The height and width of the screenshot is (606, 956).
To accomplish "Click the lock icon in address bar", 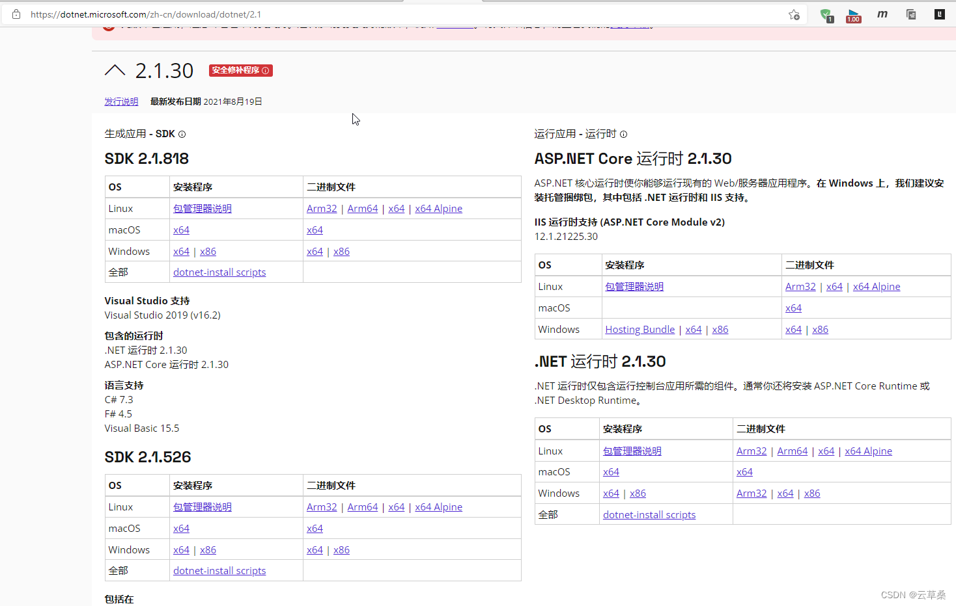I will click(16, 14).
